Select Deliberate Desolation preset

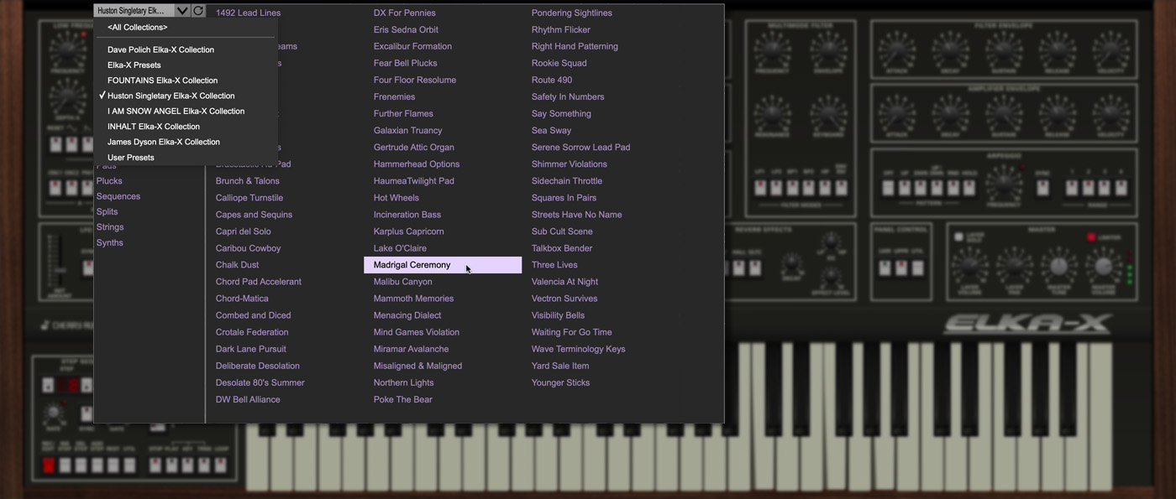pos(257,366)
